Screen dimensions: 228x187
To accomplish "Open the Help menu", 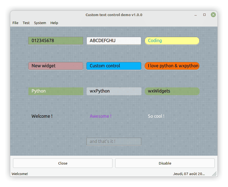I will point(54,23).
